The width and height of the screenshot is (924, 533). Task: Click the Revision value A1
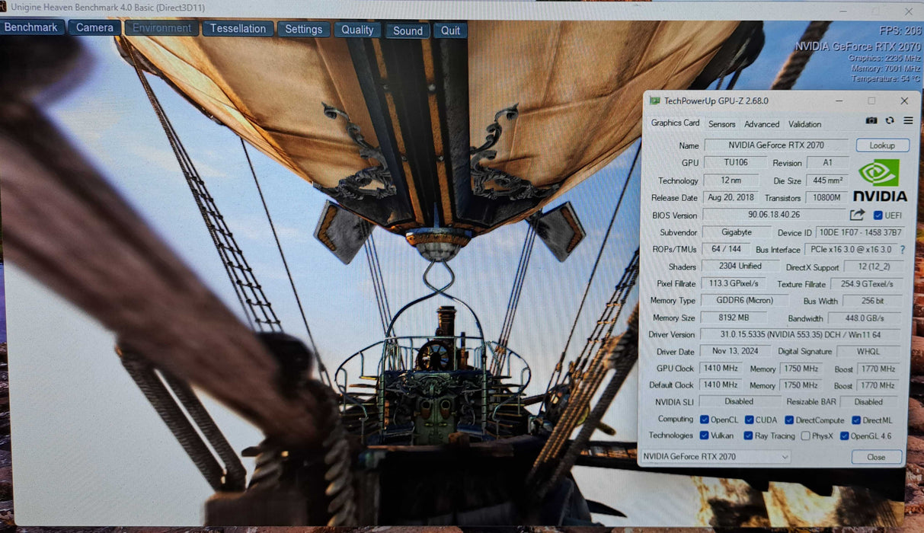[x=827, y=162]
